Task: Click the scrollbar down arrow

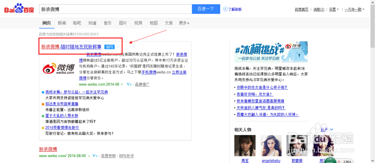Action: 373,161
